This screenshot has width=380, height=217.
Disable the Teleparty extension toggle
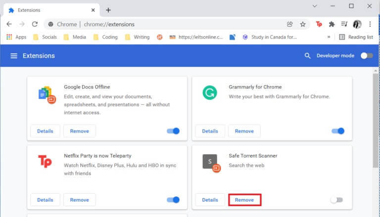point(173,200)
